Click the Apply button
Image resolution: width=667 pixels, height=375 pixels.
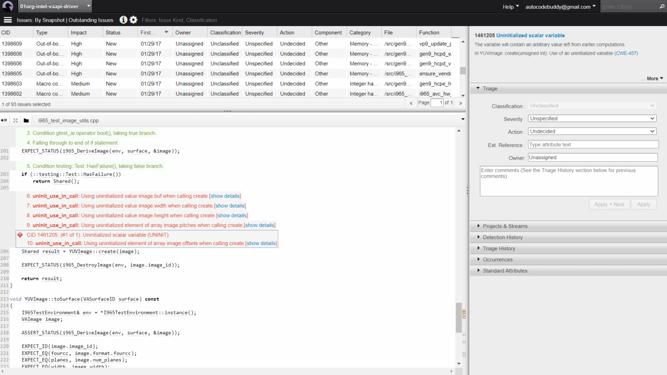coord(644,204)
